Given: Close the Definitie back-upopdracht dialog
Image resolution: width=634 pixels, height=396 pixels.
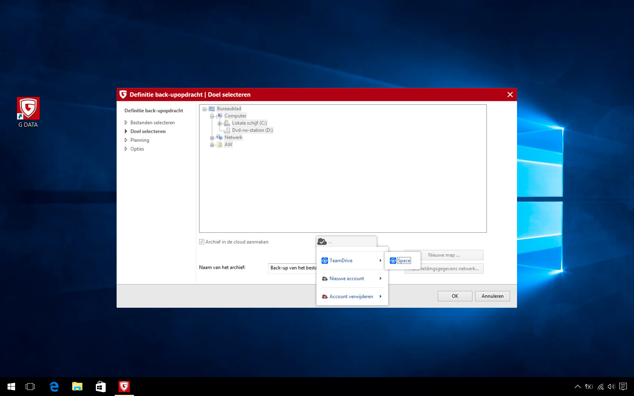Looking at the screenshot, I should point(510,94).
